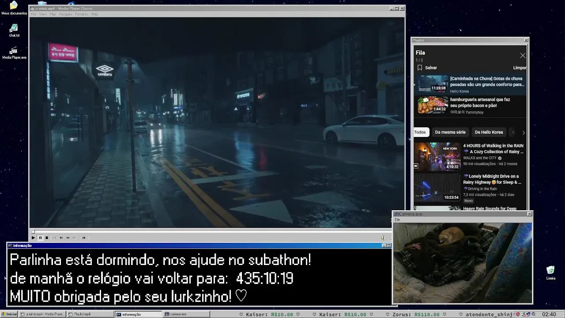Image resolution: width=565 pixels, height=318 pixels.
Task: Select the De Hello Korea filter chip
Action: 489,132
